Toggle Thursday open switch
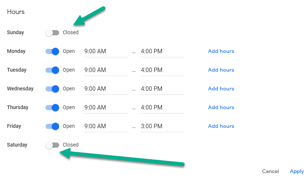 [x=52, y=108]
